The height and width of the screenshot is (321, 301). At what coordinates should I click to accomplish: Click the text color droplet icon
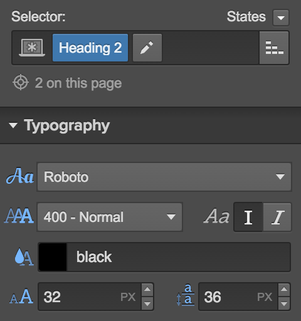pos(24,257)
